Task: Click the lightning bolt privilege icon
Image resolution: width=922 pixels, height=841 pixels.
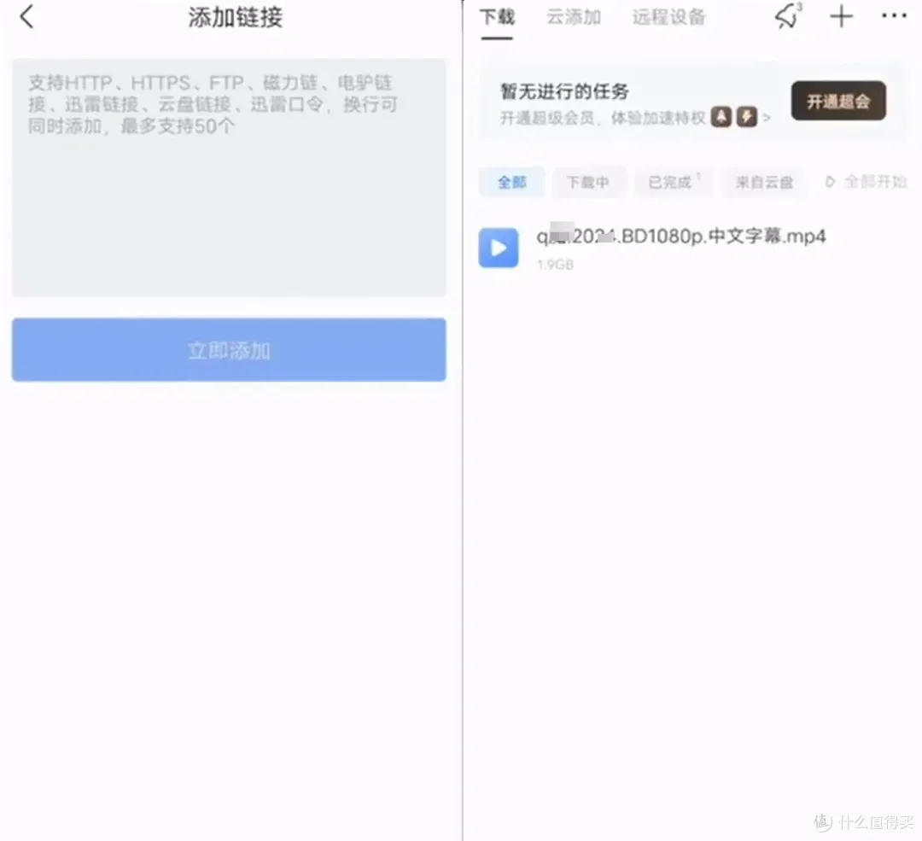Action: [x=747, y=118]
